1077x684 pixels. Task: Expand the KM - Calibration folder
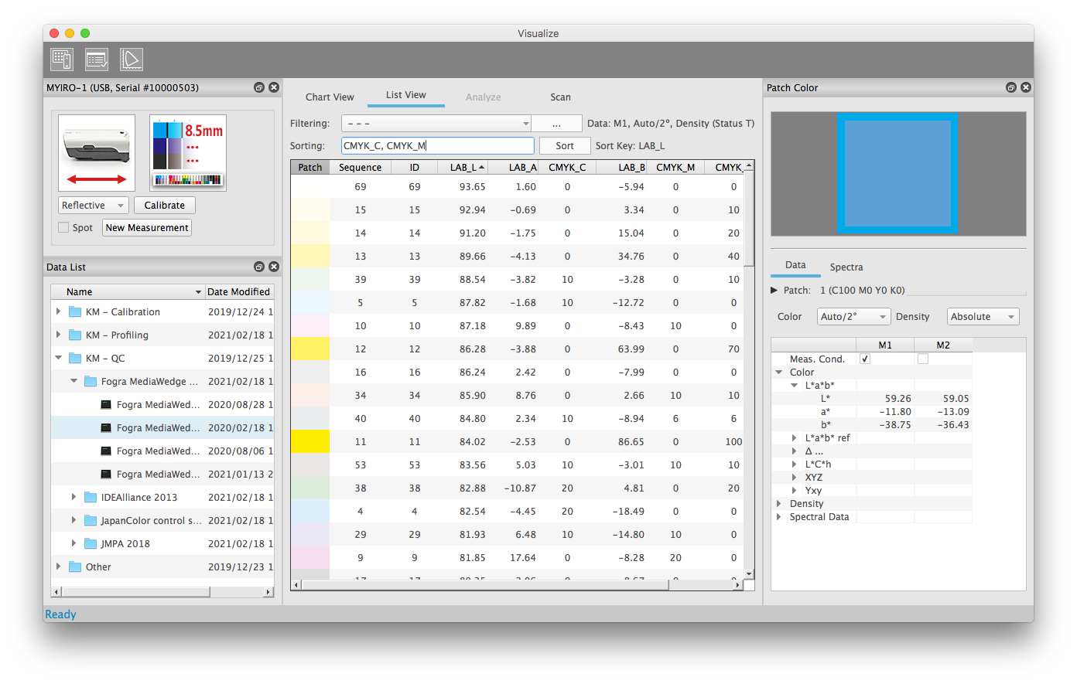(x=59, y=312)
